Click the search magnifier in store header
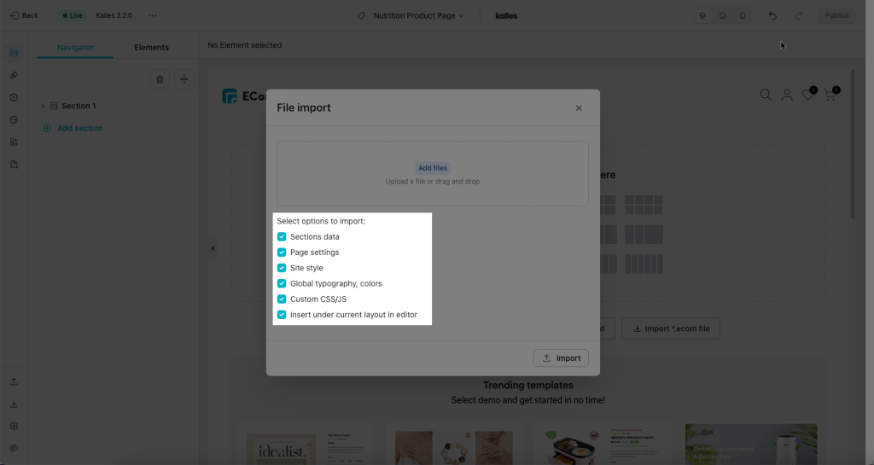This screenshot has height=465, width=874. pyautogui.click(x=766, y=96)
